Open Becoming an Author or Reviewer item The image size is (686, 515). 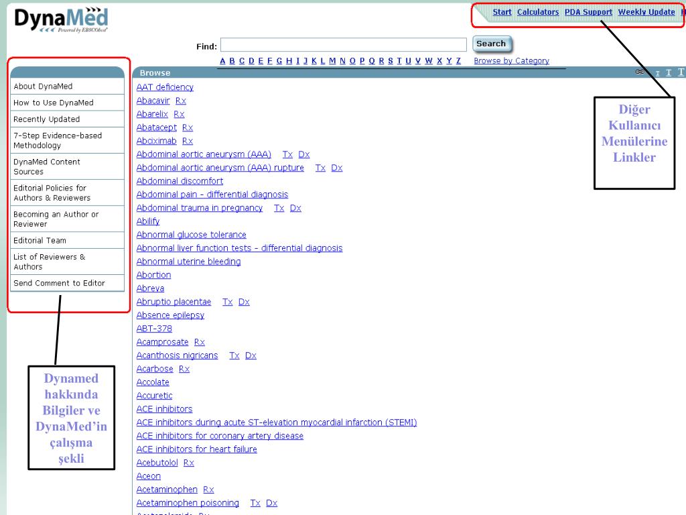68,219
